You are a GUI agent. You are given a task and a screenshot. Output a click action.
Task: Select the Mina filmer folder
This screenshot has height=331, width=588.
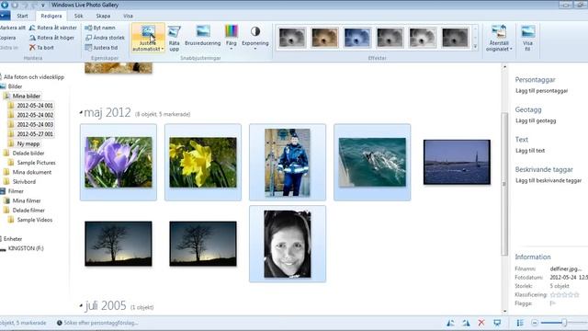coord(27,200)
